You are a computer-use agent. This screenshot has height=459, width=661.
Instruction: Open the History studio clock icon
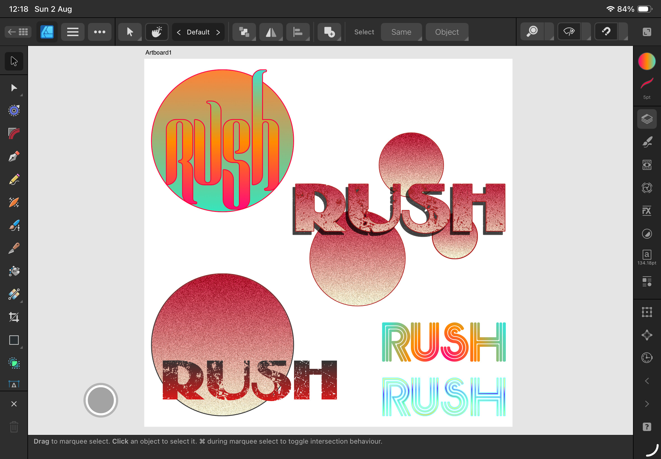(x=647, y=358)
